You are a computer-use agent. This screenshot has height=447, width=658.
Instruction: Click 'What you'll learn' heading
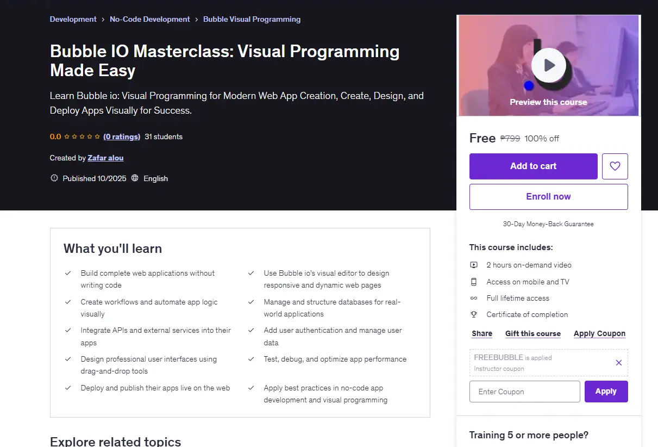(x=113, y=249)
